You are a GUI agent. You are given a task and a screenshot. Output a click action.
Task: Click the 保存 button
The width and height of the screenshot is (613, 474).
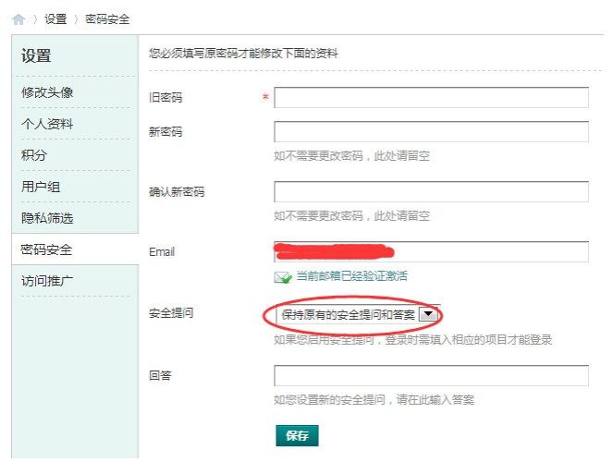pos(297,436)
